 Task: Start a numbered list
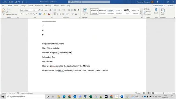[59, 10]
